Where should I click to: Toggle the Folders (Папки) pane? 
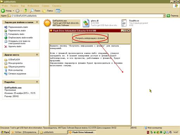(47, 11)
